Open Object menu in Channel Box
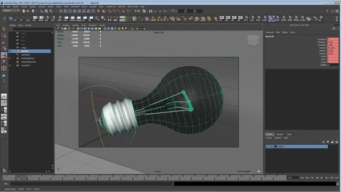This screenshot has width=341, height=192. pos(285,32)
